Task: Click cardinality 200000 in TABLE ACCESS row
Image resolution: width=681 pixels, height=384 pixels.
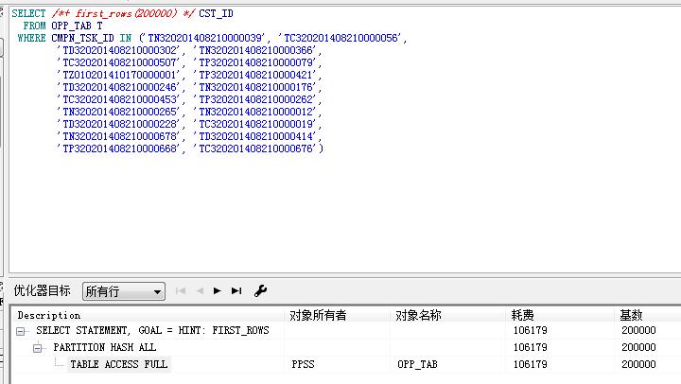Action: coord(638,364)
